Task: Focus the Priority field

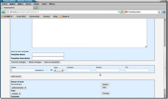Action: [x=108, y=70]
